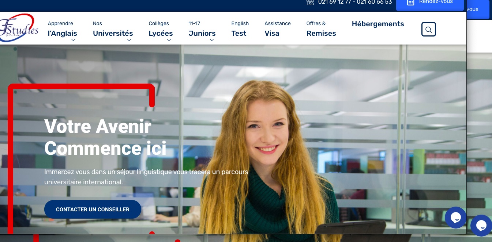
Task: Click the phone number in the top bar
Action: click(354, 2)
